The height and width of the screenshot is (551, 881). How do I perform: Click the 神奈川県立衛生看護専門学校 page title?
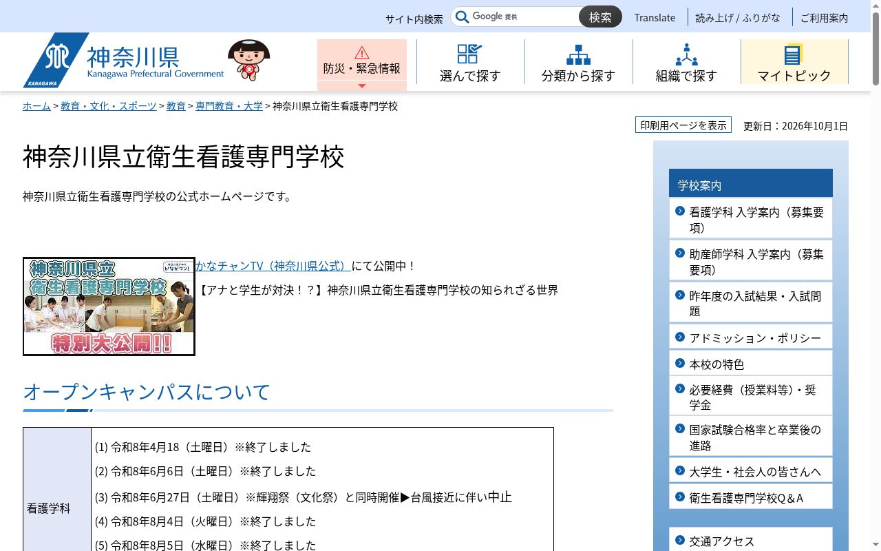(184, 157)
